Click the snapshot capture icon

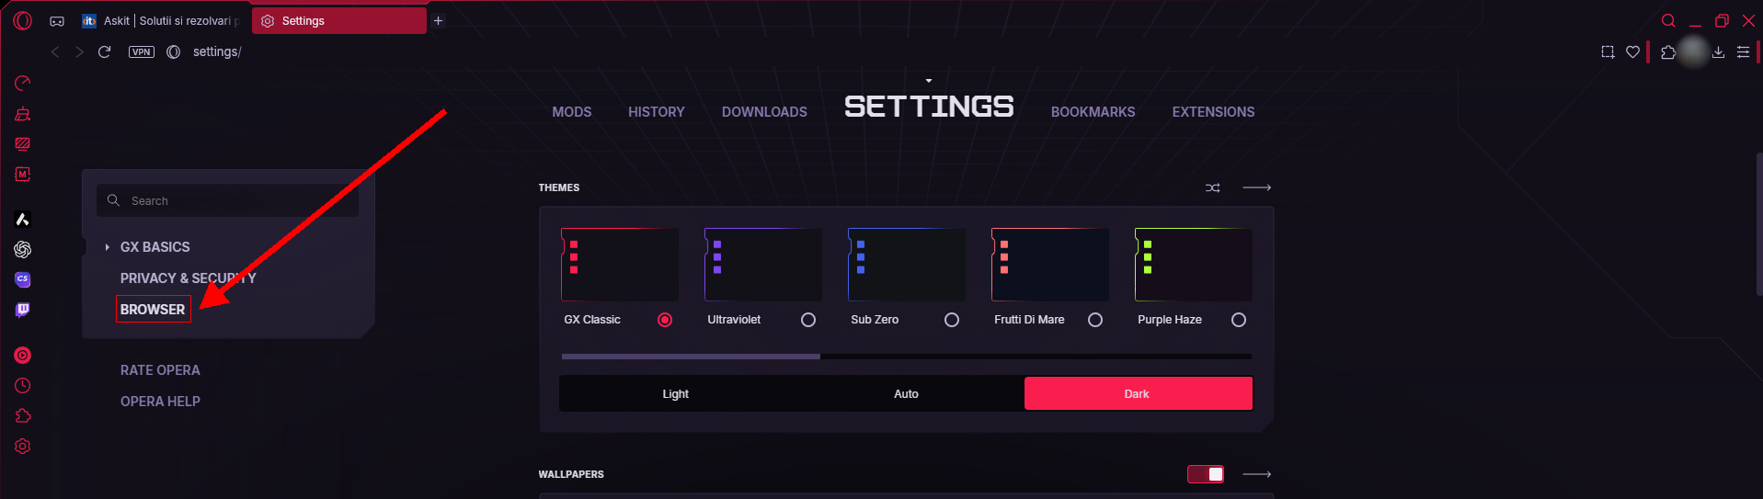click(1607, 52)
